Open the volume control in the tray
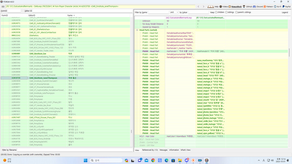Image resolution: width=292 pixels, height=164 pixels. 272,160
